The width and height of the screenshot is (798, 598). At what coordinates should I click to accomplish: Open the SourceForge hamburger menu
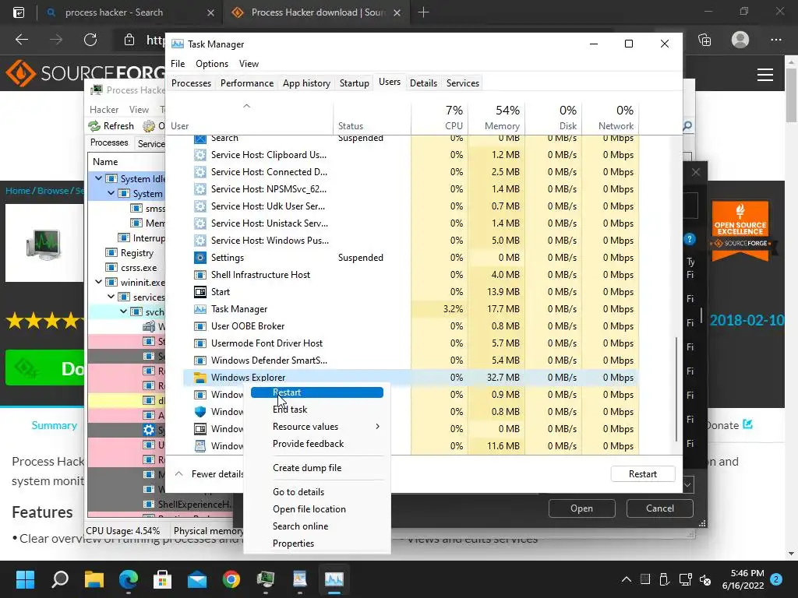click(765, 75)
